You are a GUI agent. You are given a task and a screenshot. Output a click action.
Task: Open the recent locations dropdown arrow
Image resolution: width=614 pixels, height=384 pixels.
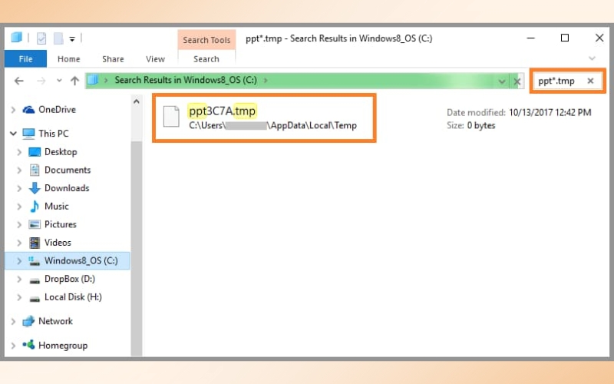click(x=59, y=81)
